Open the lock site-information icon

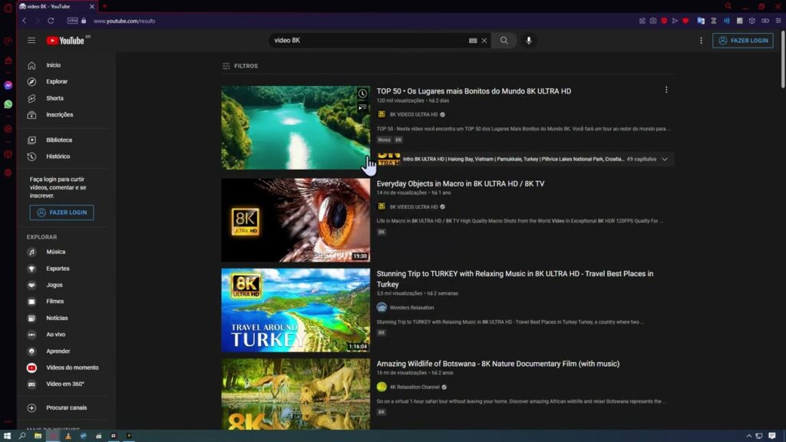click(84, 21)
